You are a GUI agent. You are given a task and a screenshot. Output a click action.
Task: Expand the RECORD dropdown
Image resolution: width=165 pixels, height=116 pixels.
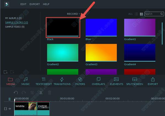click(74, 14)
